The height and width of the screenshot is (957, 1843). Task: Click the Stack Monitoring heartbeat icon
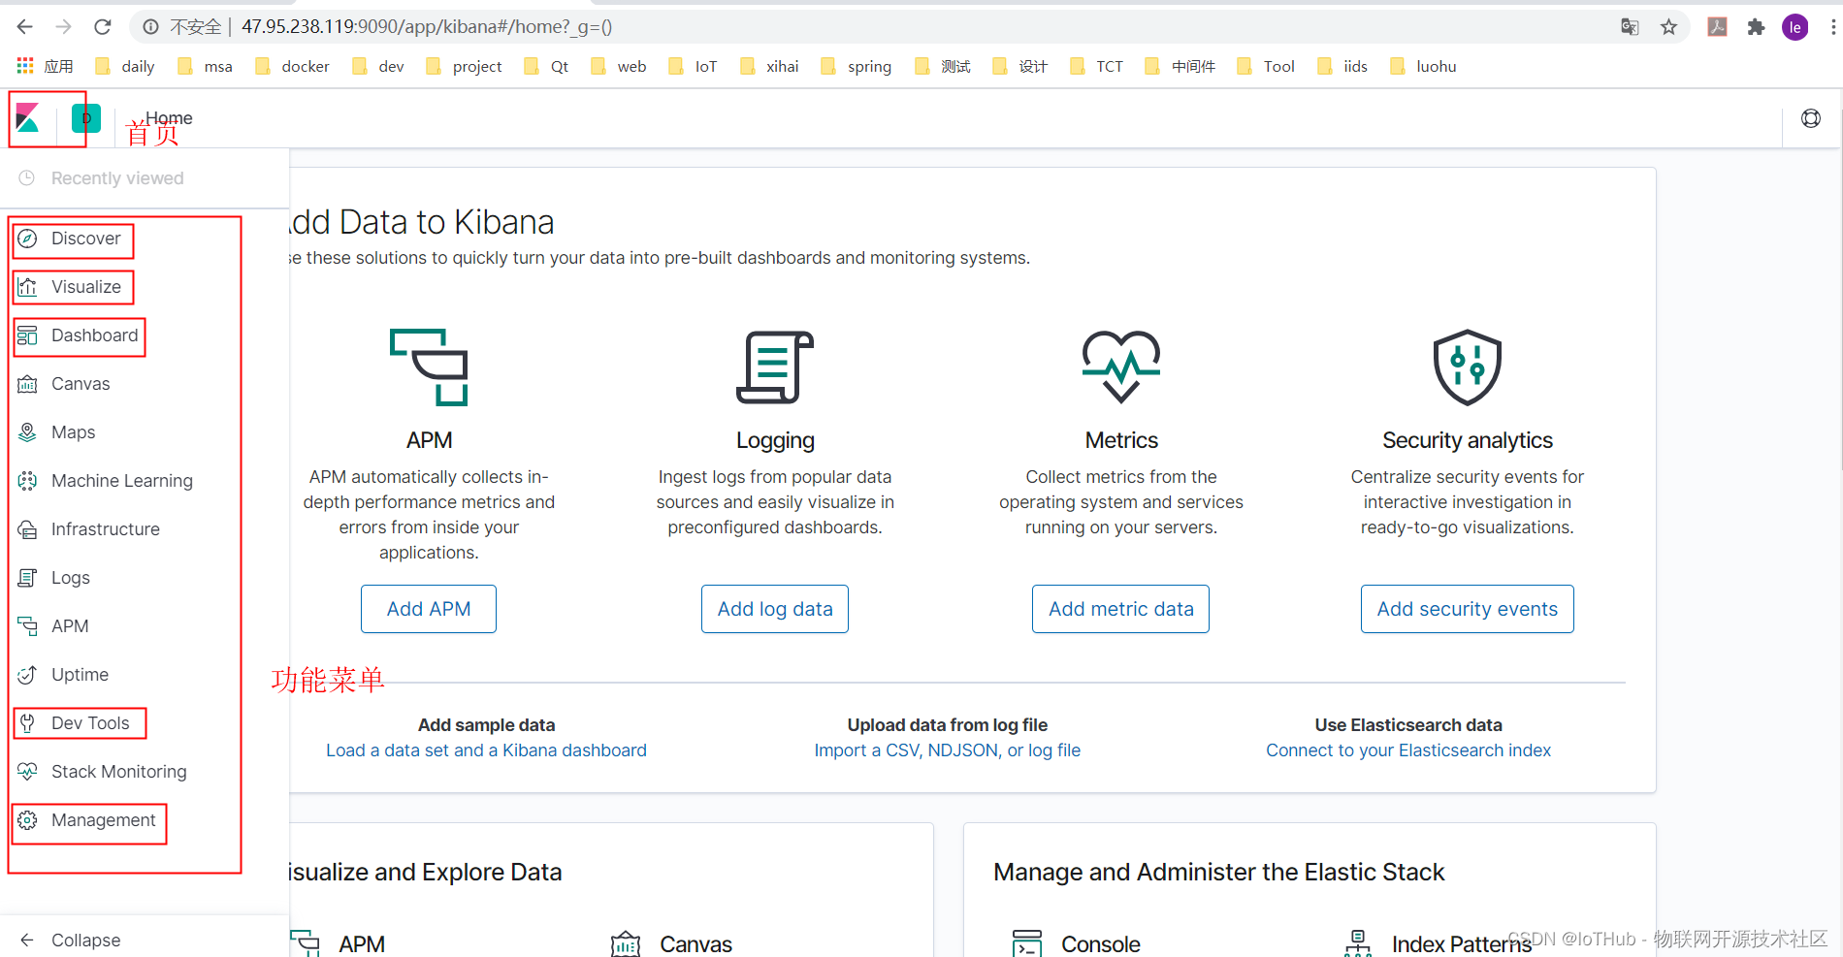point(28,772)
